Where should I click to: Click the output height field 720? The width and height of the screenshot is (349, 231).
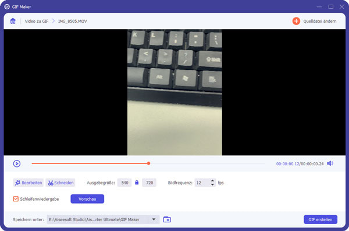pyautogui.click(x=149, y=183)
